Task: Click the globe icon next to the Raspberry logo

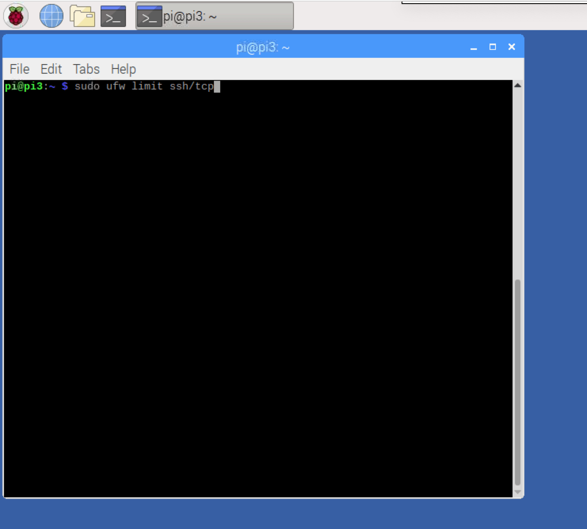Action: [51, 16]
